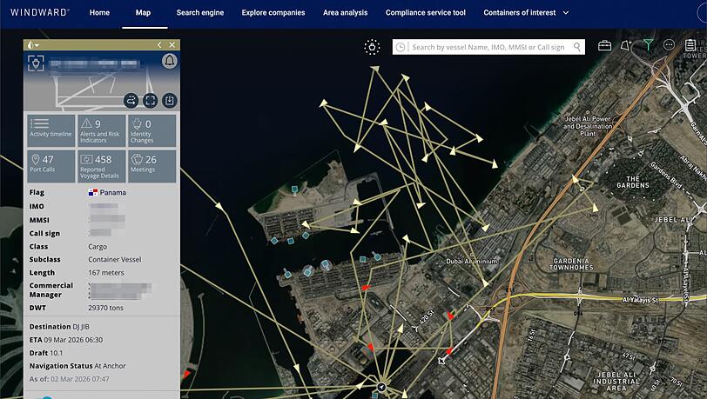Viewport: 707px width, 399px height.
Task: Click the more options ellipsis icon
Action: click(x=669, y=44)
